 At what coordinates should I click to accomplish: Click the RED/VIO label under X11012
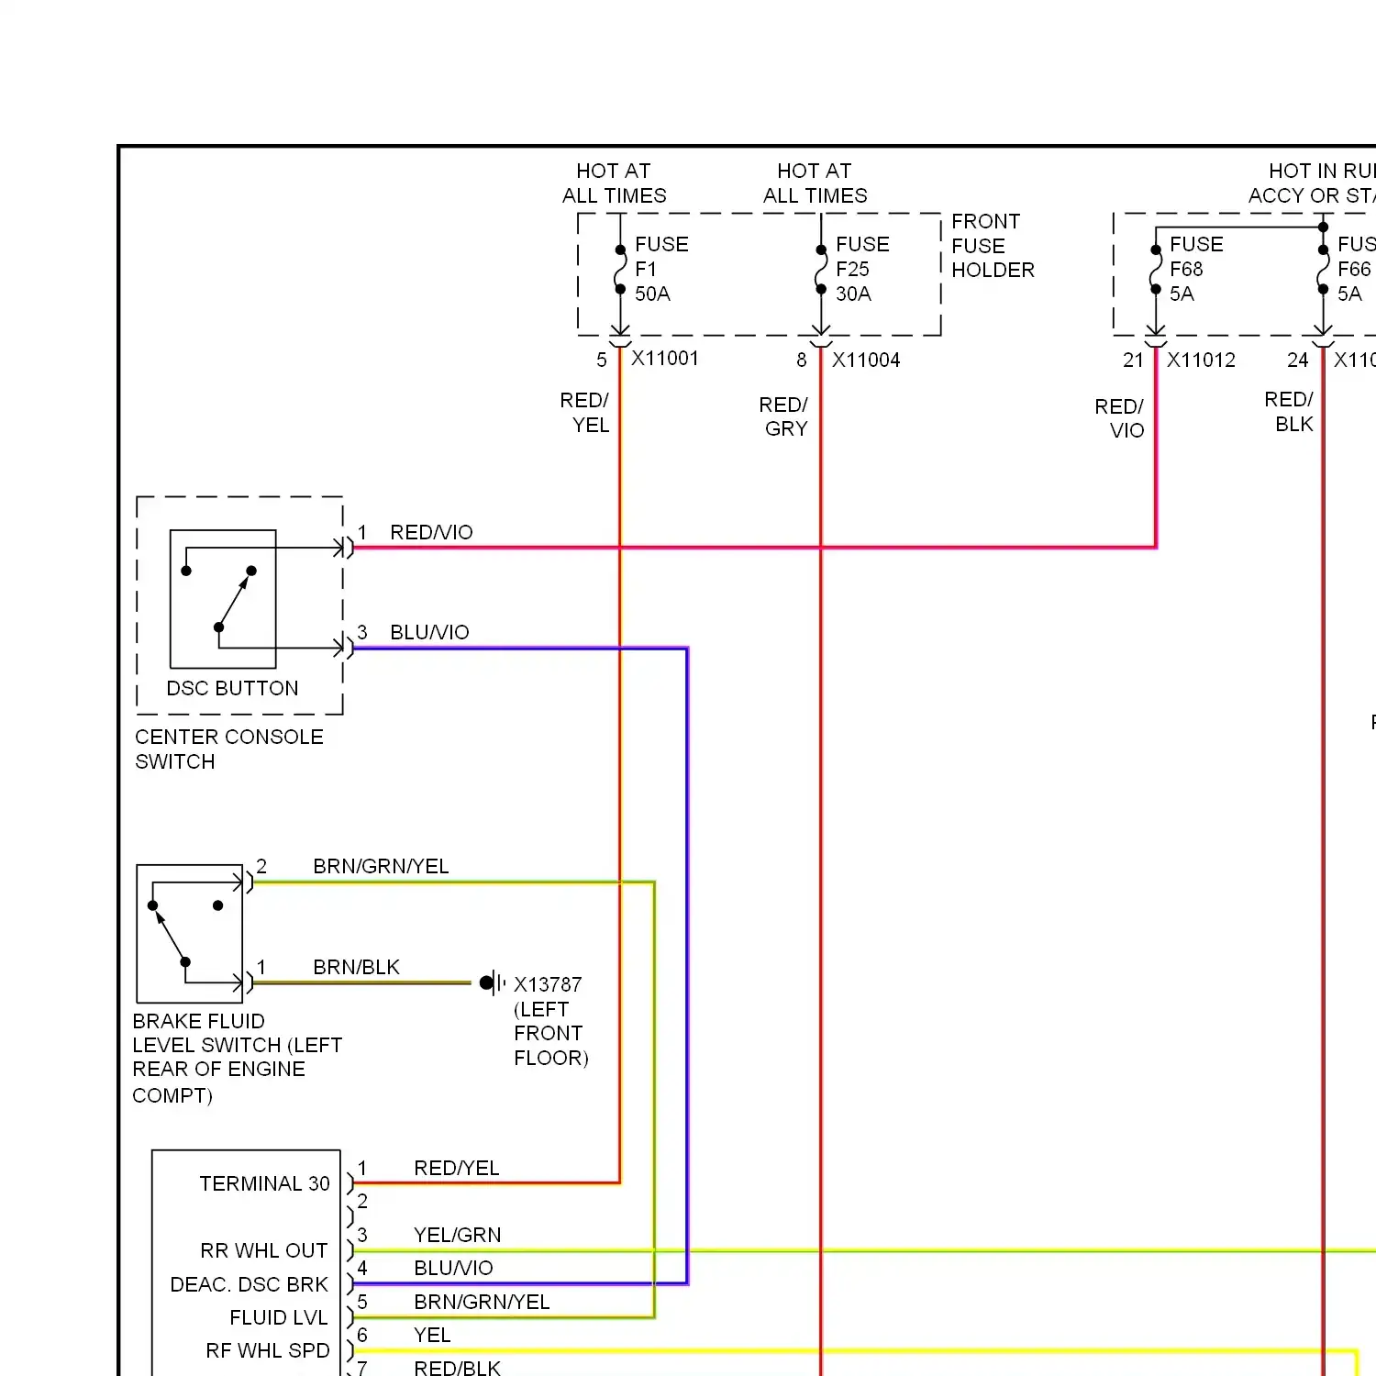1120,418
